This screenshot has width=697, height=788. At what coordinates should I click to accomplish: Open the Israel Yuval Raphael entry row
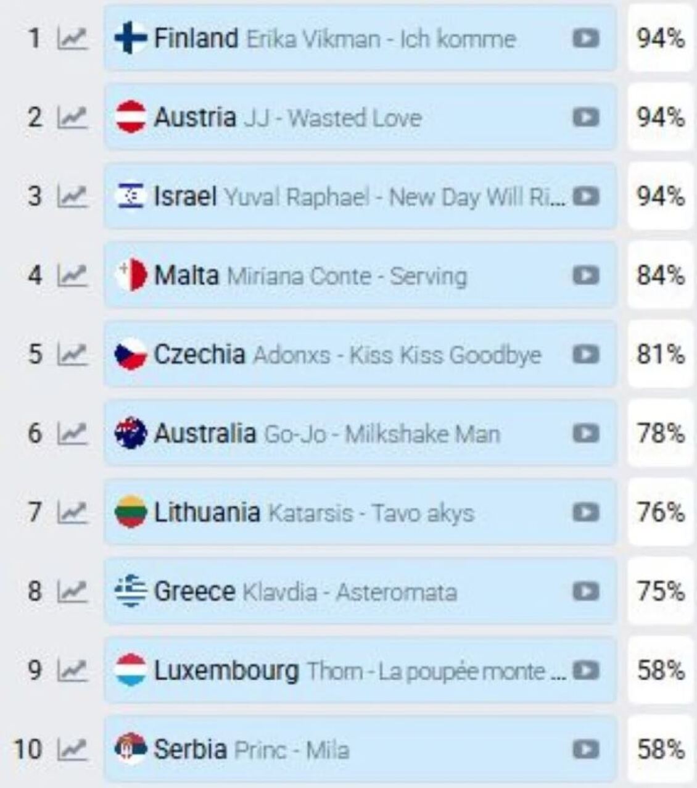(x=358, y=197)
